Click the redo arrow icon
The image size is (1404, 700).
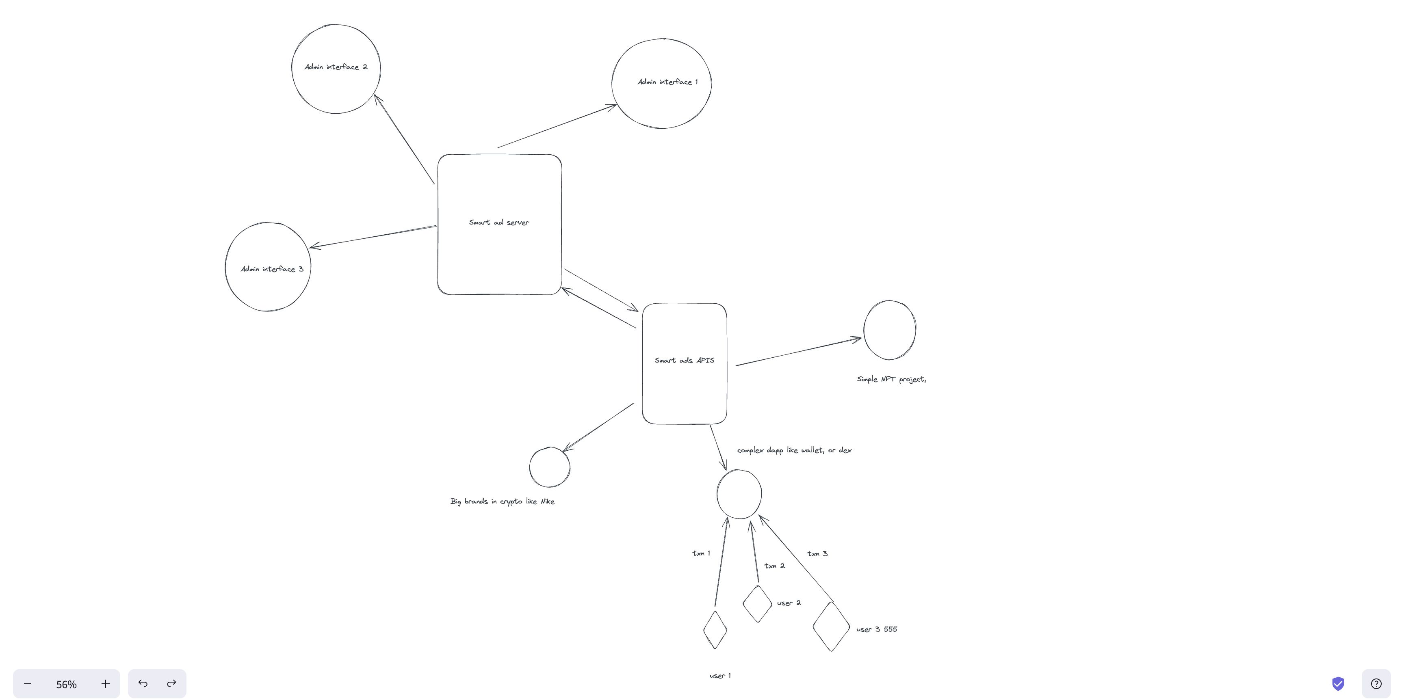tap(172, 683)
